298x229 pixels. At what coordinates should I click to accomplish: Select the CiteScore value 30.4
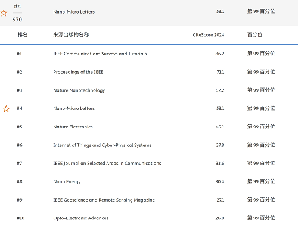[x=220, y=182]
